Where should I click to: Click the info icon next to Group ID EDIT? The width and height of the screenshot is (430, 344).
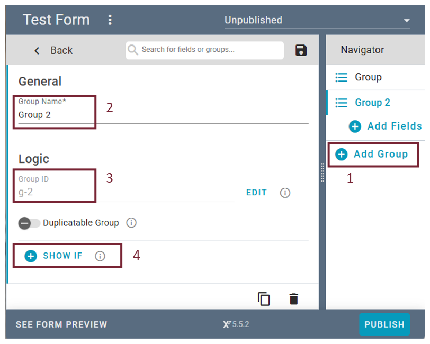click(x=285, y=193)
